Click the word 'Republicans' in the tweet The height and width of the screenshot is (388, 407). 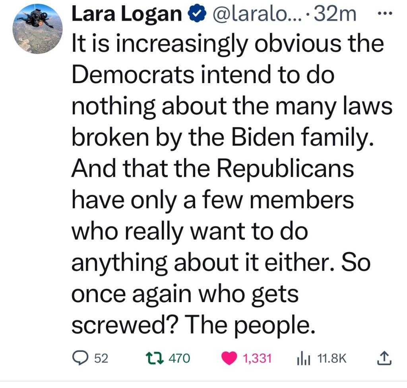285,169
